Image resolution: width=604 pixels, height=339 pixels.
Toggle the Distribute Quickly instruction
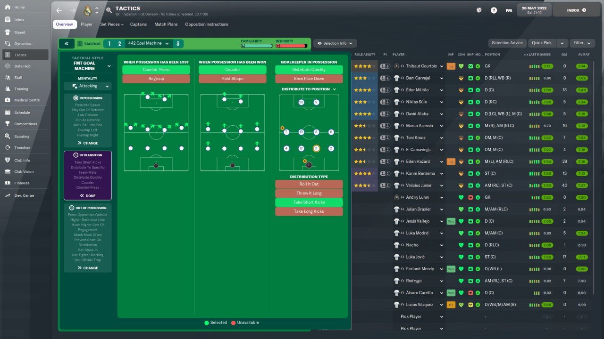click(x=309, y=70)
